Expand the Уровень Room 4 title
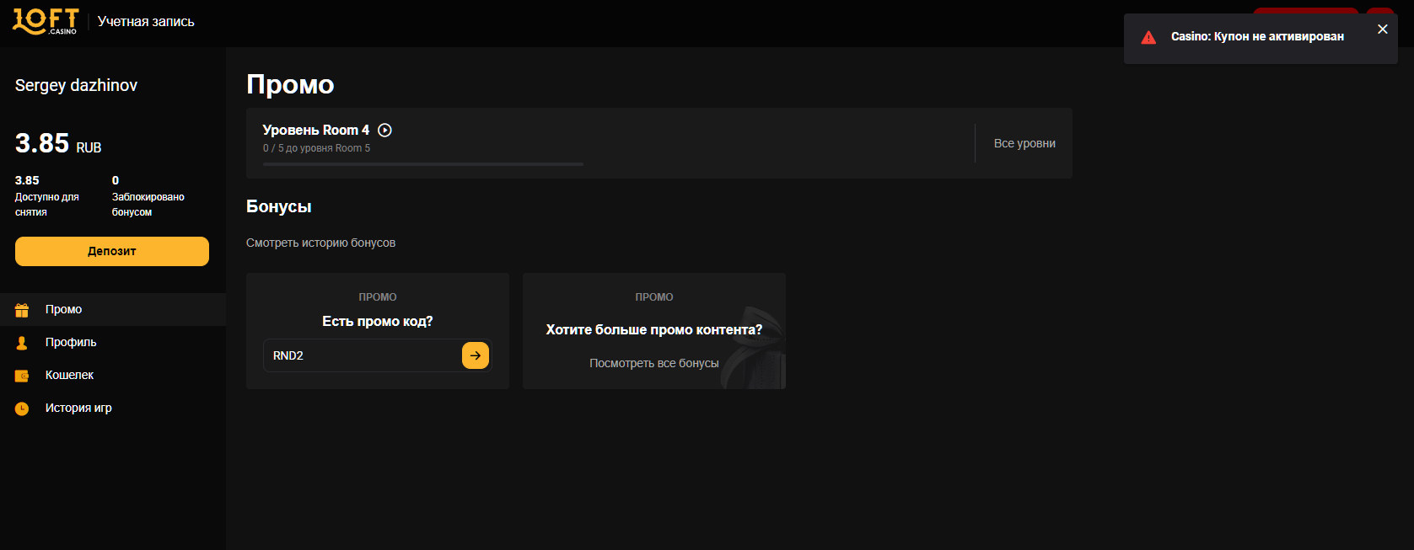Viewport: 1414px width, 550px height. [x=315, y=130]
